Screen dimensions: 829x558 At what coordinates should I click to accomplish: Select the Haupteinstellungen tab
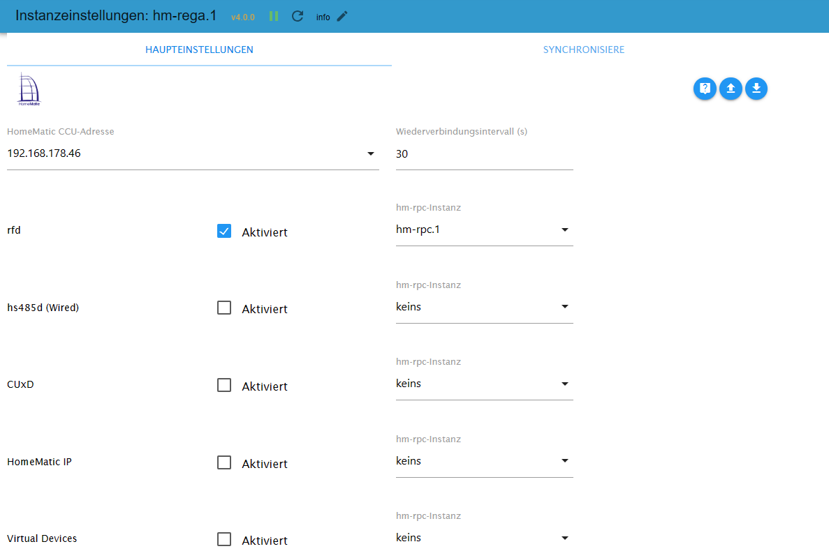(x=199, y=50)
